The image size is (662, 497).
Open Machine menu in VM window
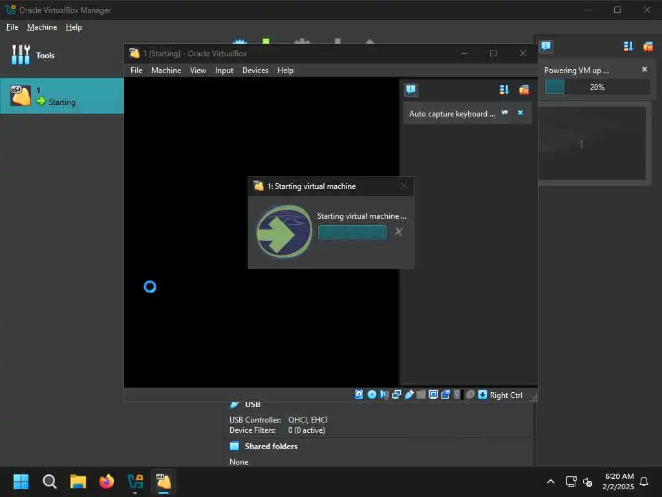pyautogui.click(x=166, y=71)
